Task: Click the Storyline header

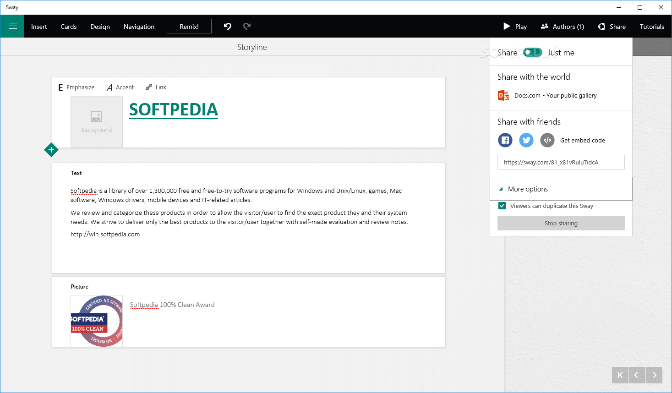Action: coord(252,47)
